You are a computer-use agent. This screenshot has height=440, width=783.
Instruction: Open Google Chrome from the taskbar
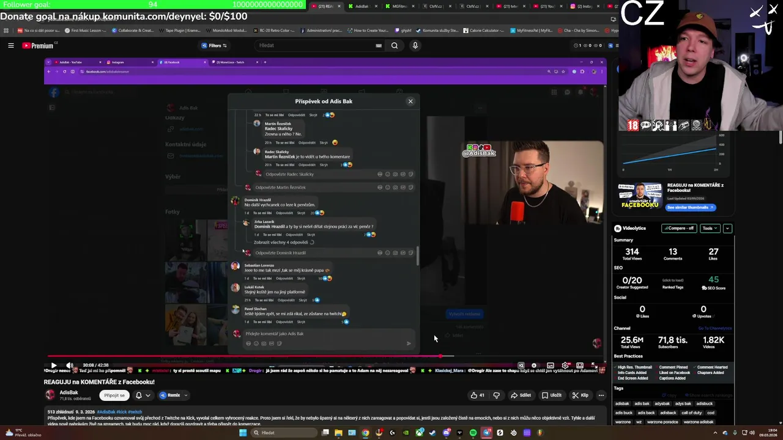tap(365, 433)
